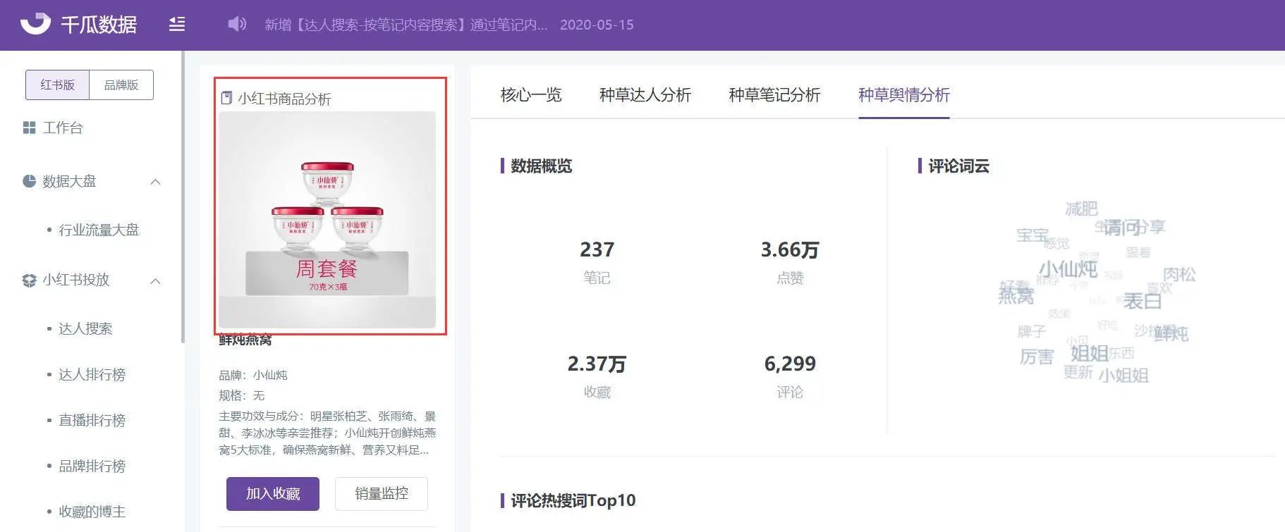The height and width of the screenshot is (532, 1285).
Task: Collapse the 小红书投放 section chevron
Action: point(156,281)
